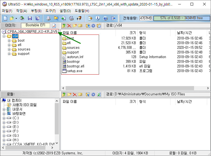
Task: Click the Up folder icon in image pane
Action: (x=64, y=25)
